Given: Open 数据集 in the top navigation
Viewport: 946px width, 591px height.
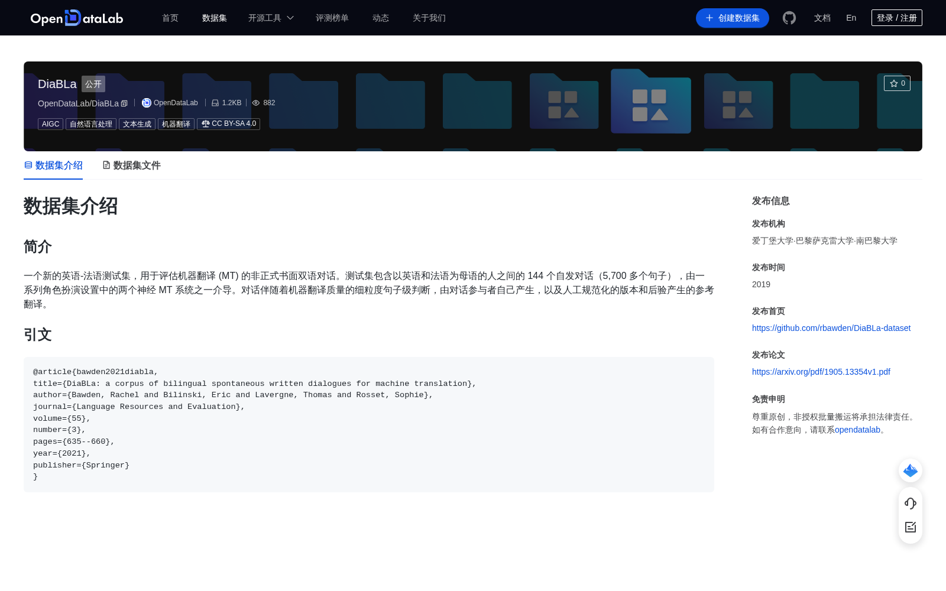Looking at the screenshot, I should [215, 18].
